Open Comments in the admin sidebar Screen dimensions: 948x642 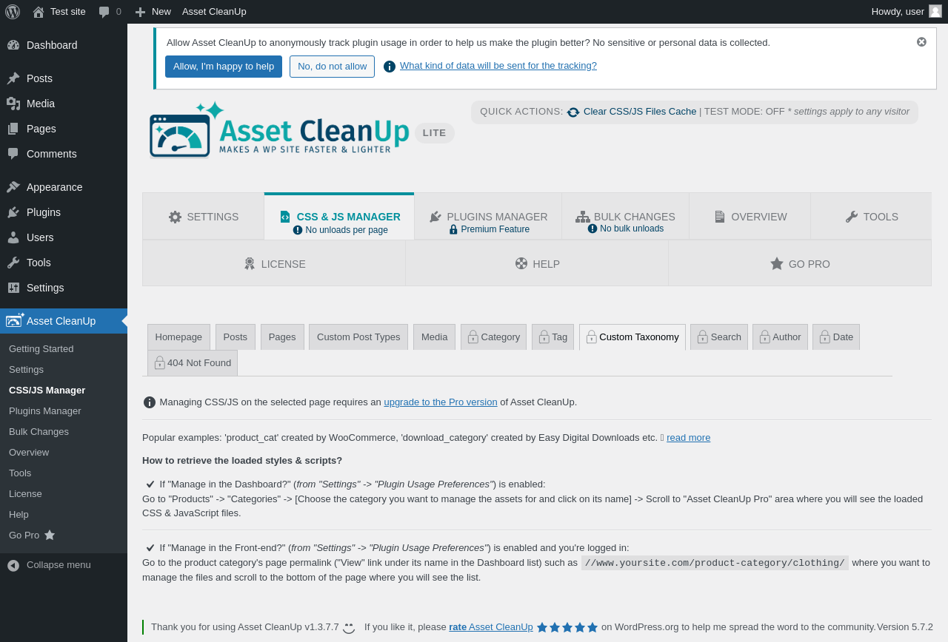(64, 154)
